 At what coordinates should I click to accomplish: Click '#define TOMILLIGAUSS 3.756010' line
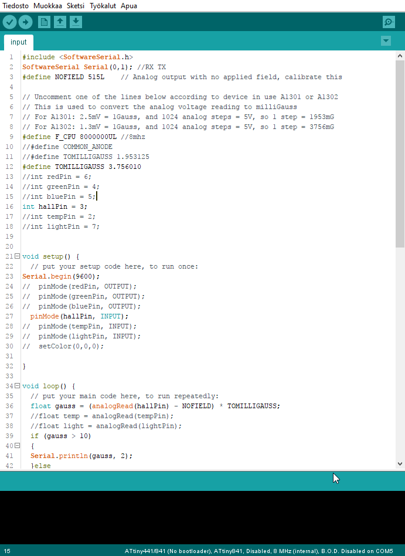tap(81, 167)
